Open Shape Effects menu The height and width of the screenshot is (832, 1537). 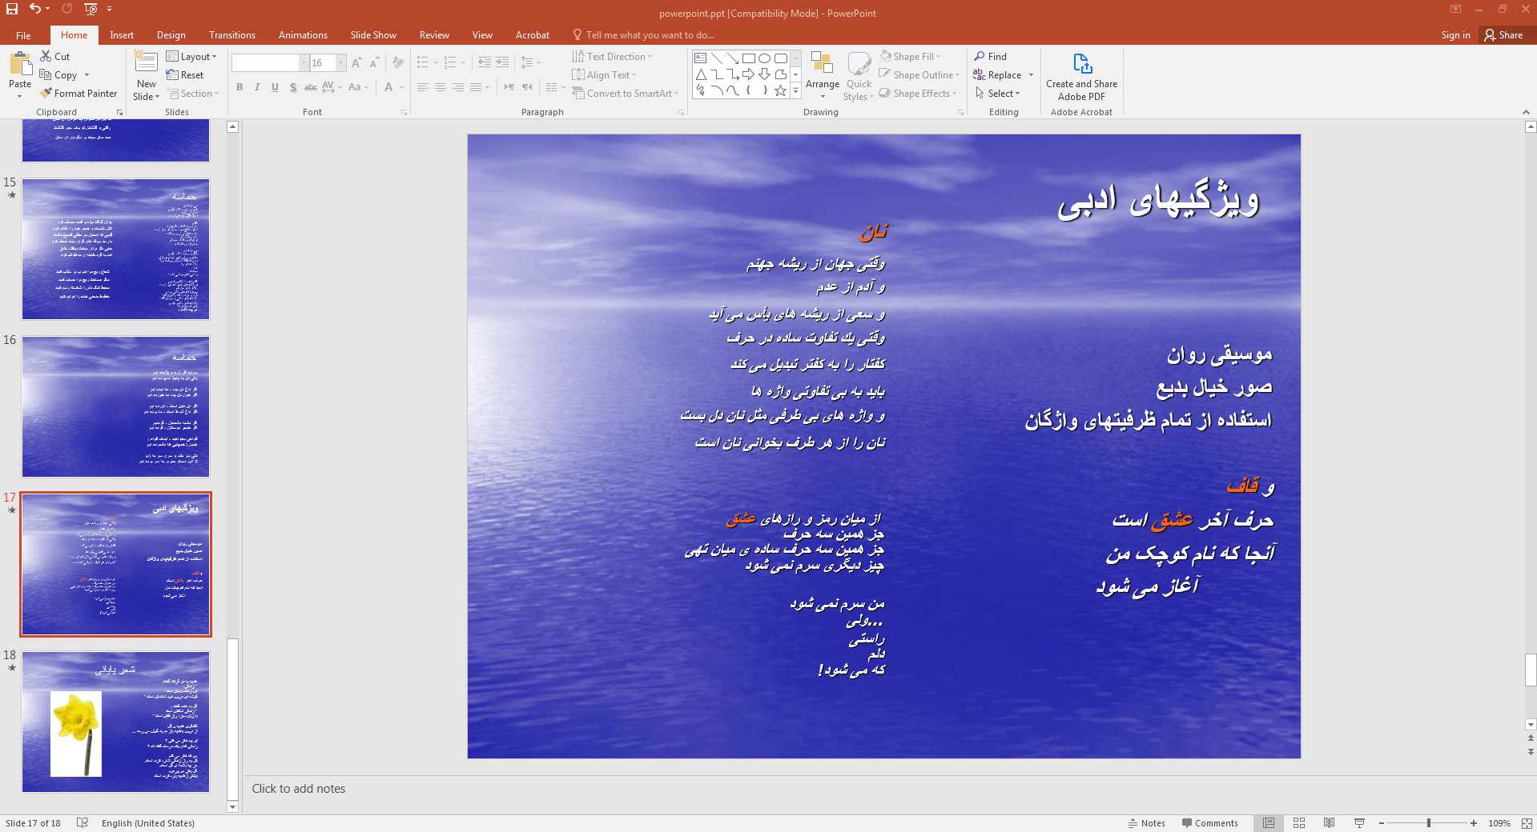918,93
